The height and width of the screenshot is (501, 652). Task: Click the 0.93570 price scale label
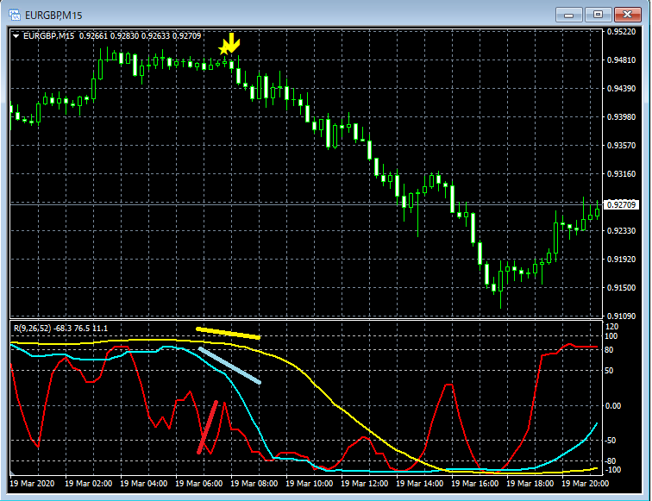621,146
